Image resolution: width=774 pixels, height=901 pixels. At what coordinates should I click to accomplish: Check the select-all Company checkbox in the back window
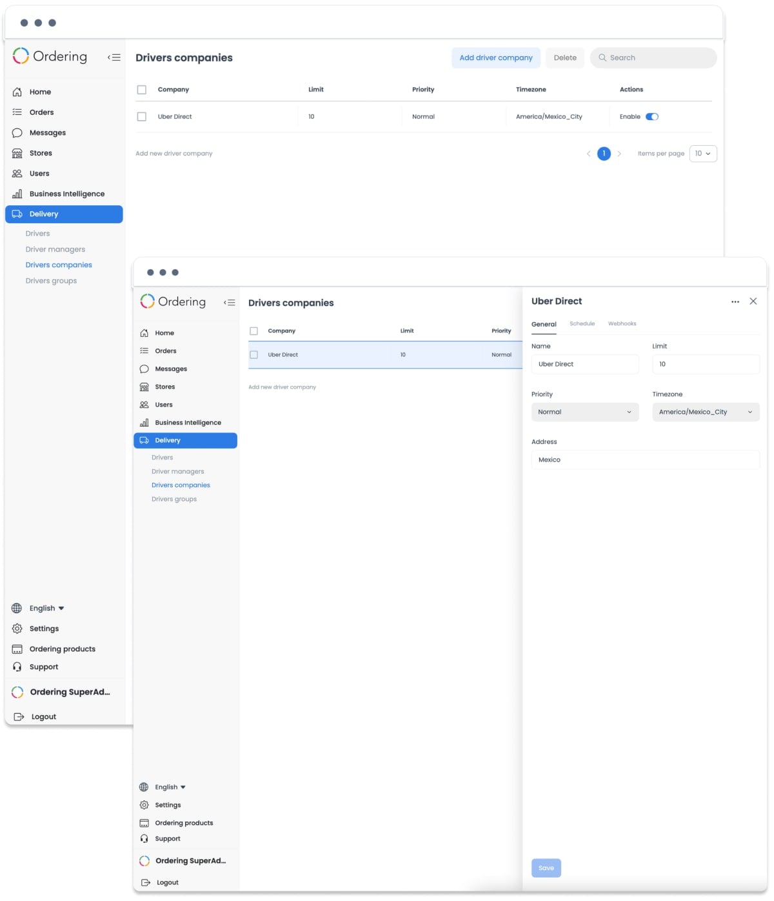click(x=142, y=90)
